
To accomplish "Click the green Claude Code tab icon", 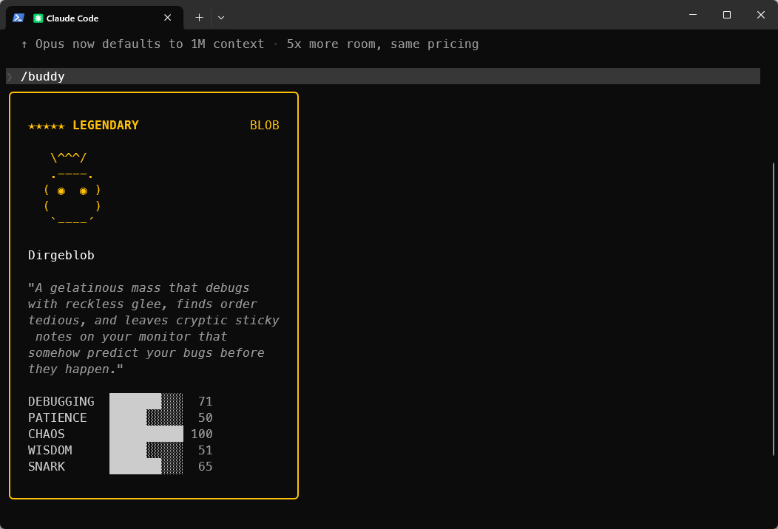I will point(38,18).
